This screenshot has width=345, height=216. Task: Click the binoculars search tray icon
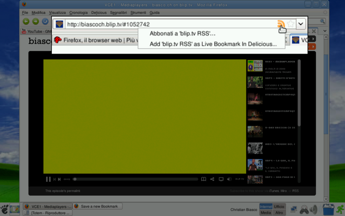[x=304, y=210]
